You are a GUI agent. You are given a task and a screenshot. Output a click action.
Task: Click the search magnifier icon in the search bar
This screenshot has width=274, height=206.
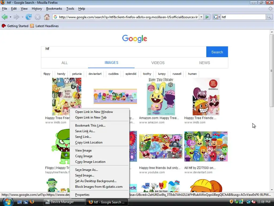click(x=269, y=17)
